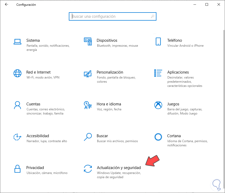Select the Juegos Xbox icon
Viewport: 225px width, 193px height.
tap(158, 105)
